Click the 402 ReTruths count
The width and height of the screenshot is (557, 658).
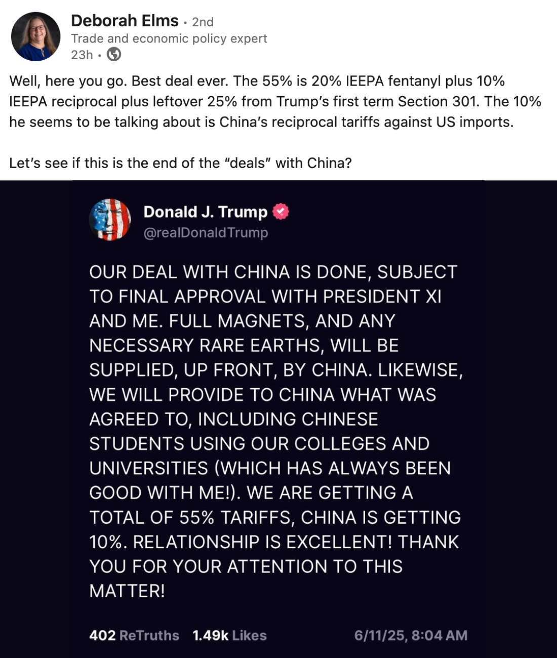tap(134, 636)
